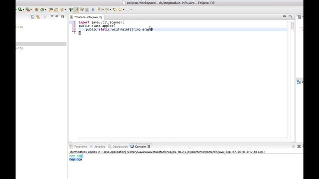
Task: Click the terminated apples launch description text
Action: pos(167,152)
